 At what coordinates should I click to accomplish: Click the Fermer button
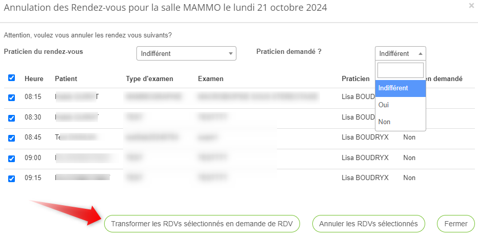pos(455,224)
